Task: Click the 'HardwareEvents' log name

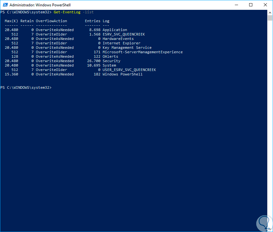Action: pyautogui.click(x=118, y=39)
